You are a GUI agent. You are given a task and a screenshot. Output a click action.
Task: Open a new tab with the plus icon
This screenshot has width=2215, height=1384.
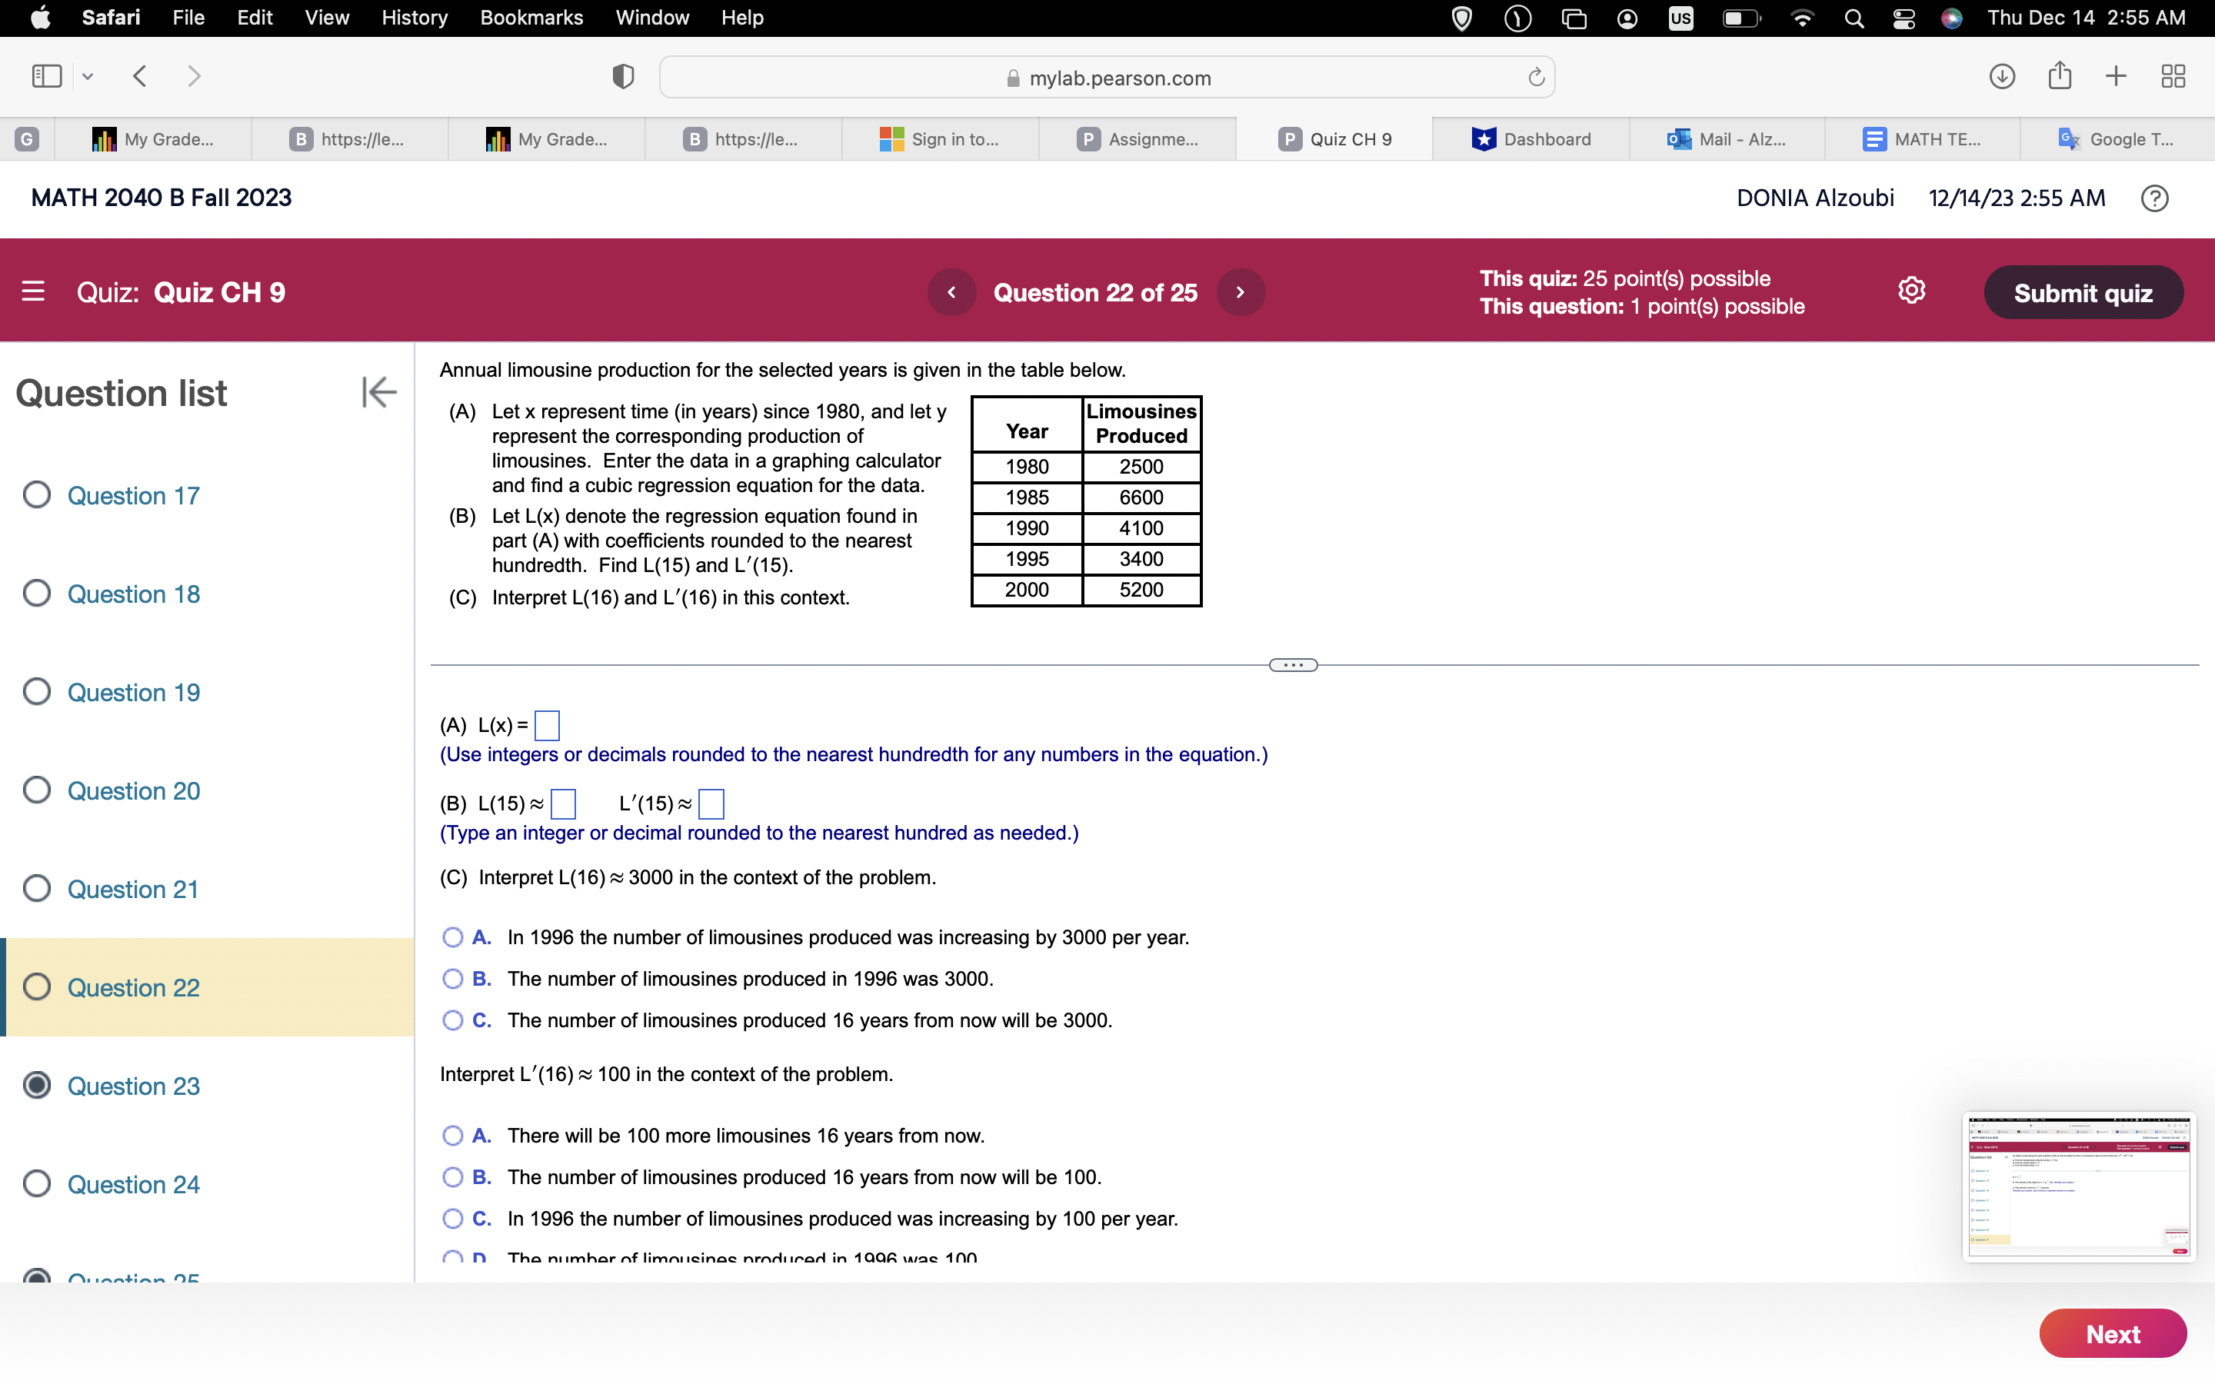[2115, 76]
